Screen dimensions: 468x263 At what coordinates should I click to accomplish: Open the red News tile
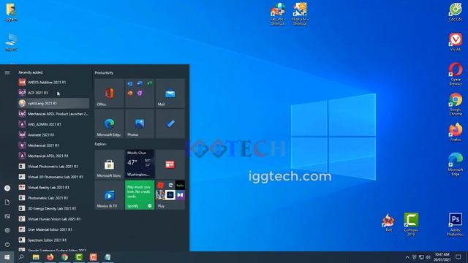[x=170, y=164]
